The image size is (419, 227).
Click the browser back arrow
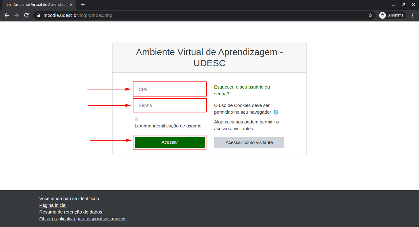[7, 15]
